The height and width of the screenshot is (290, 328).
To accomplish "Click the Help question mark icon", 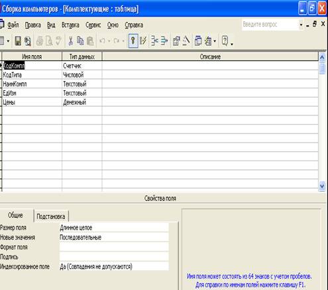I will (225, 41).
